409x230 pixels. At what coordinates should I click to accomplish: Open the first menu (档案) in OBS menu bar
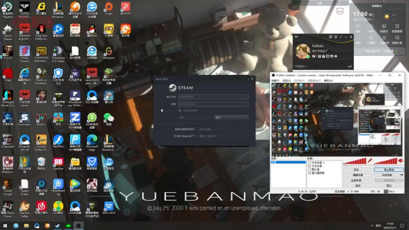276,81
